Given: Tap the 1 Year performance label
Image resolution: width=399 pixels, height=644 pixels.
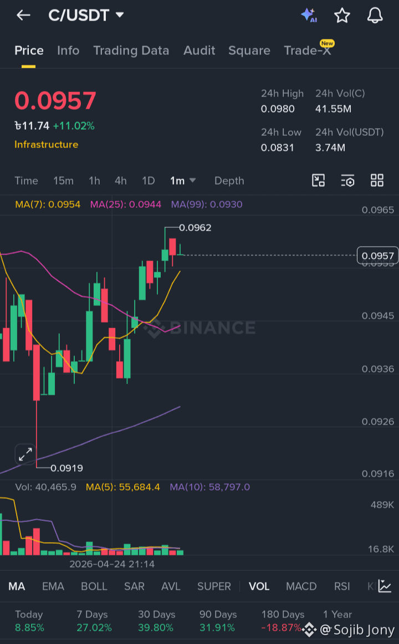Looking at the screenshot, I should pyautogui.click(x=337, y=615).
